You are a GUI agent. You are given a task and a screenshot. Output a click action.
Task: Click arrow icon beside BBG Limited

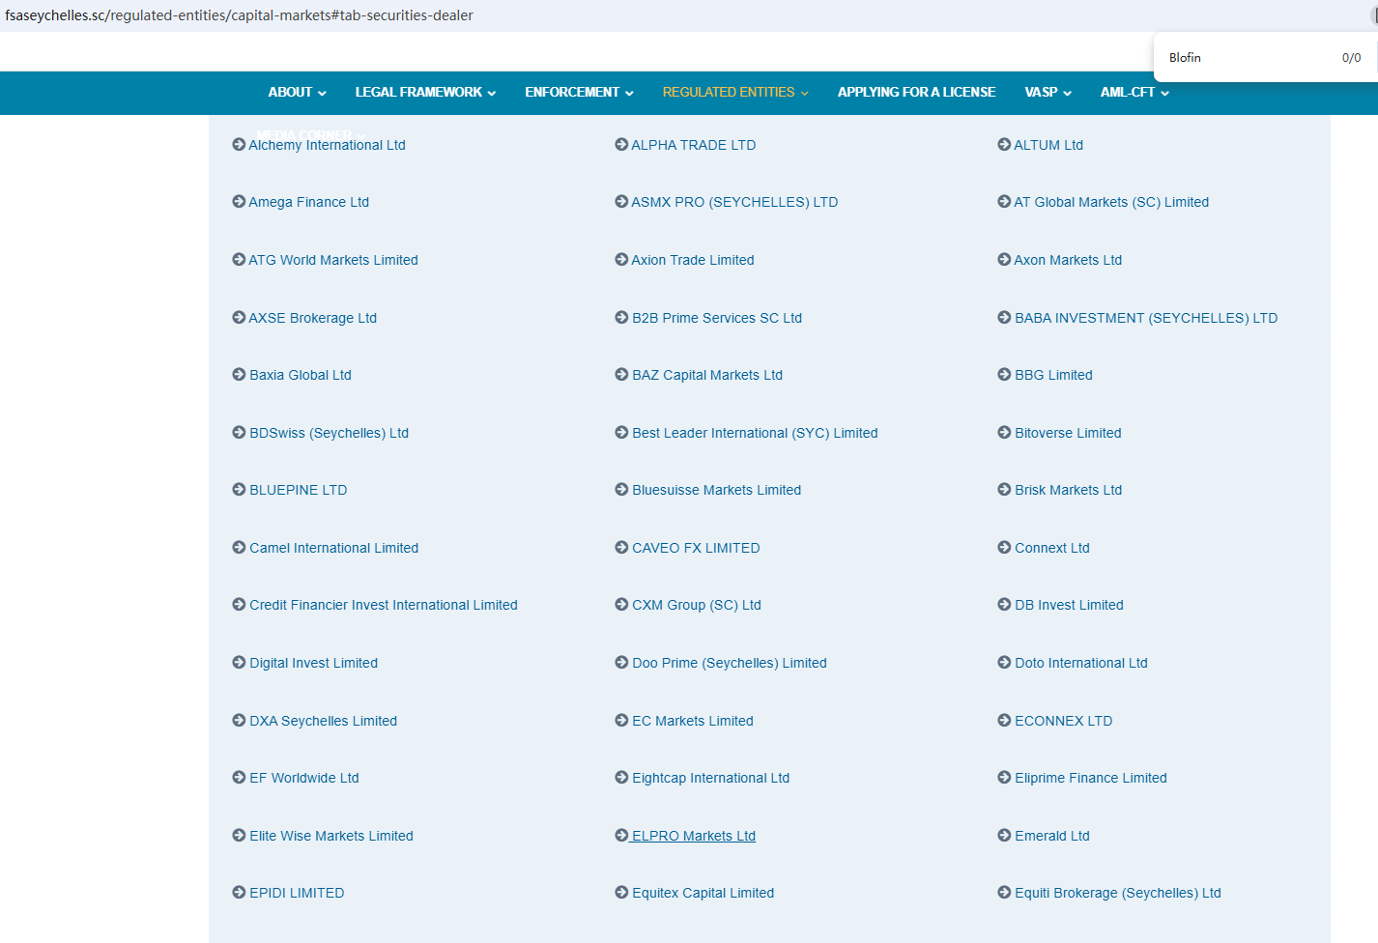tap(1004, 374)
